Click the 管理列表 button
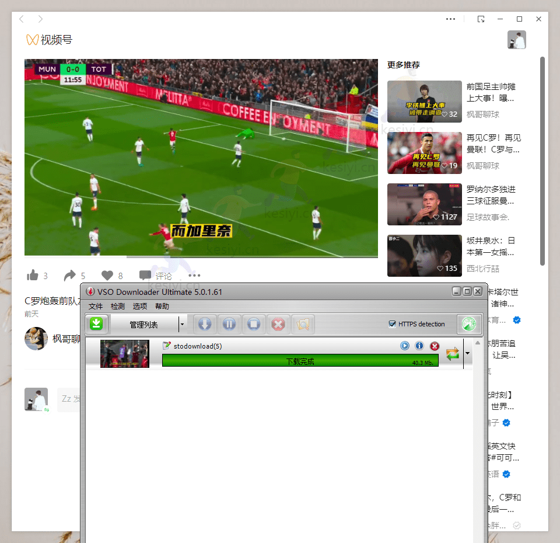 144,324
